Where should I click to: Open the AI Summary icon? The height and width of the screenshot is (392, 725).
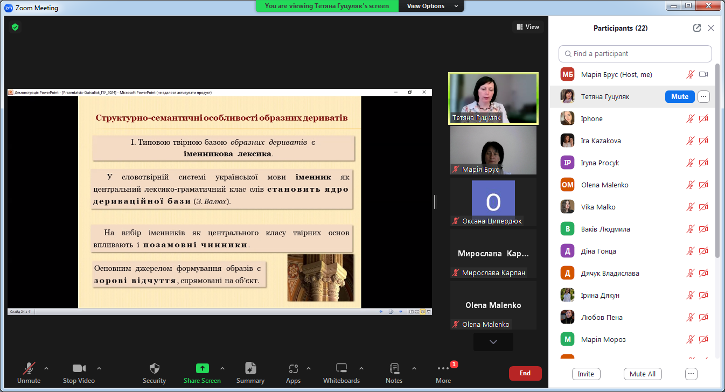(250, 369)
